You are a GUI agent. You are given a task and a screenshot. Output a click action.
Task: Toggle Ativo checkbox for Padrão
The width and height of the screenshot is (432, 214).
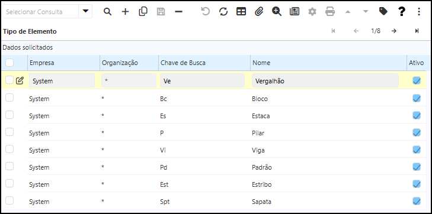point(417,167)
